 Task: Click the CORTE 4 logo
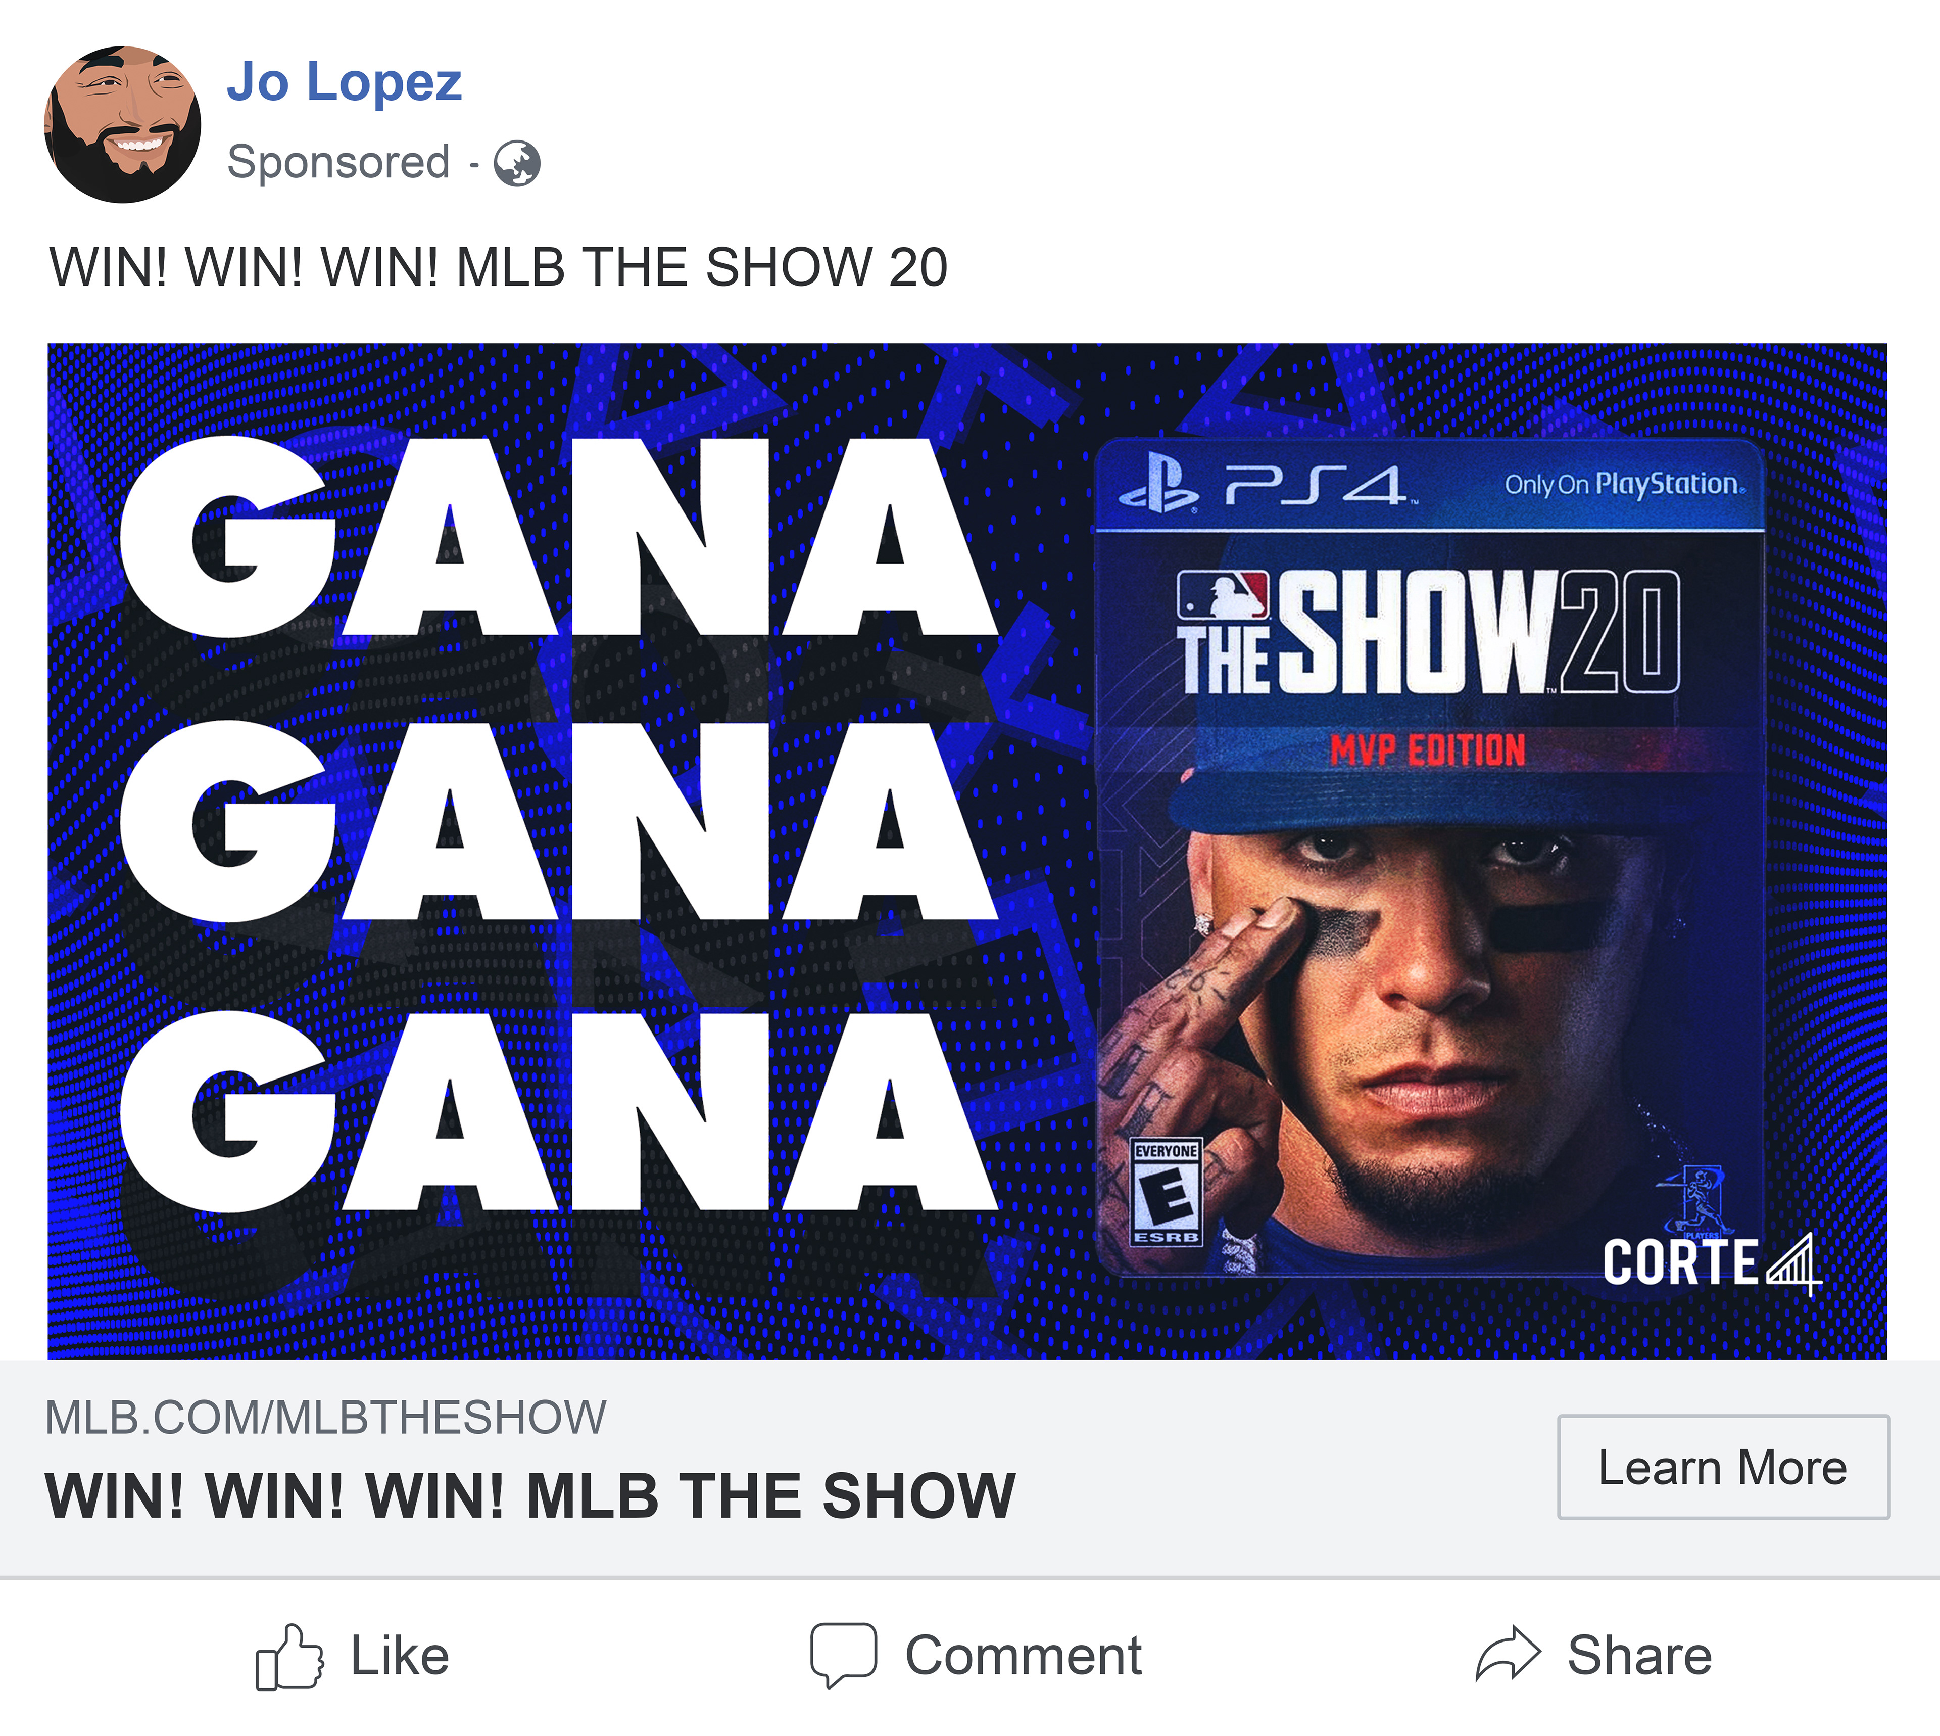1712,1265
